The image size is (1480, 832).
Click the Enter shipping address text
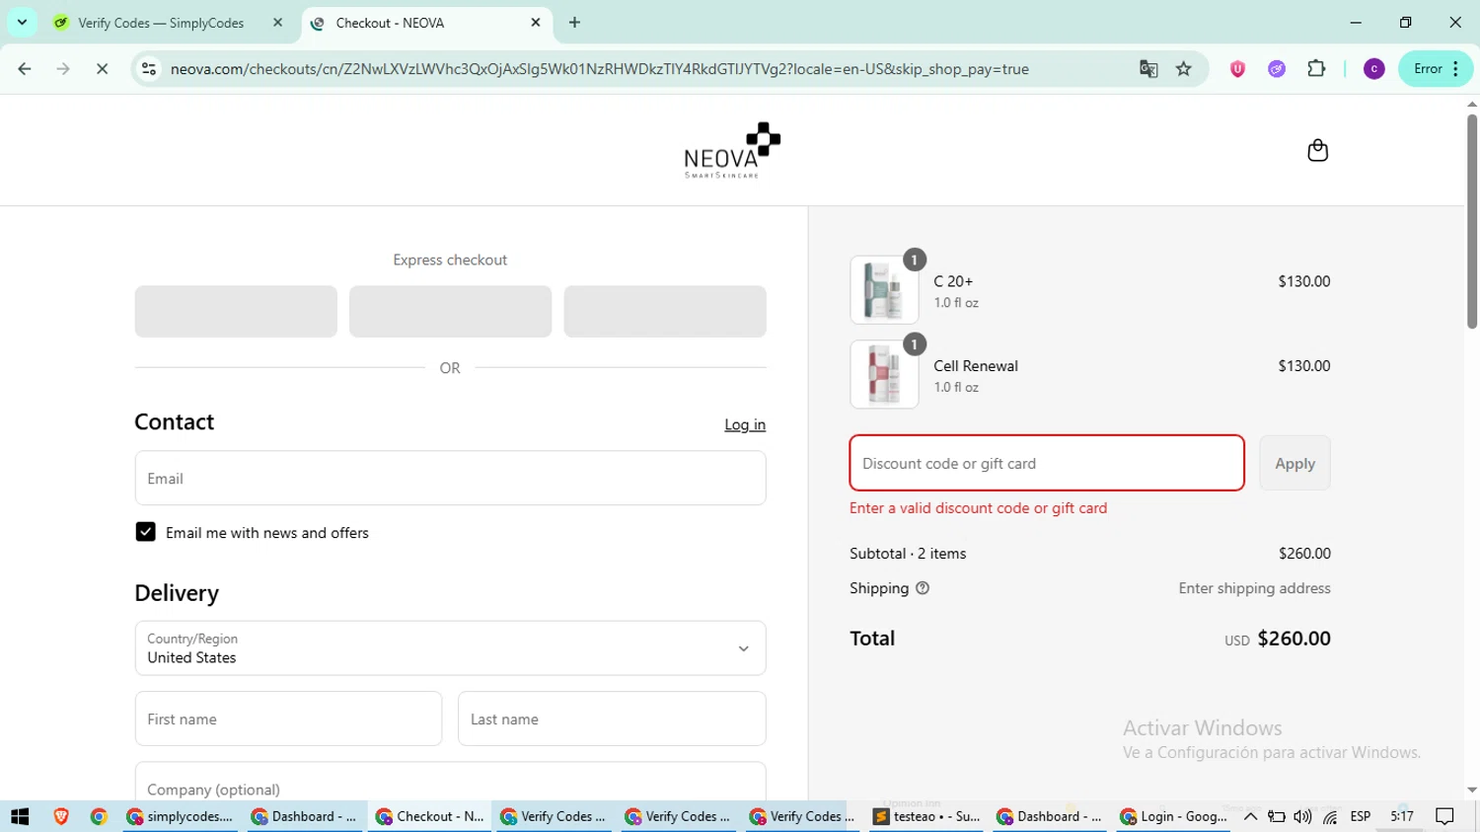1254,588
